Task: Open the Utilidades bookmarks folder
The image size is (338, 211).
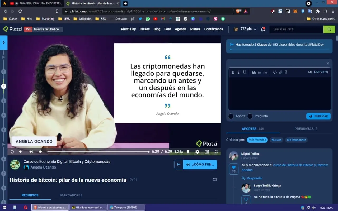Action: coord(82,19)
